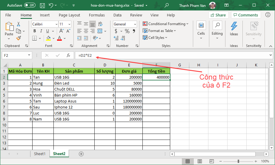Open font size 11 dropdown
Screen dimensions: 275x165
[x=70, y=24]
